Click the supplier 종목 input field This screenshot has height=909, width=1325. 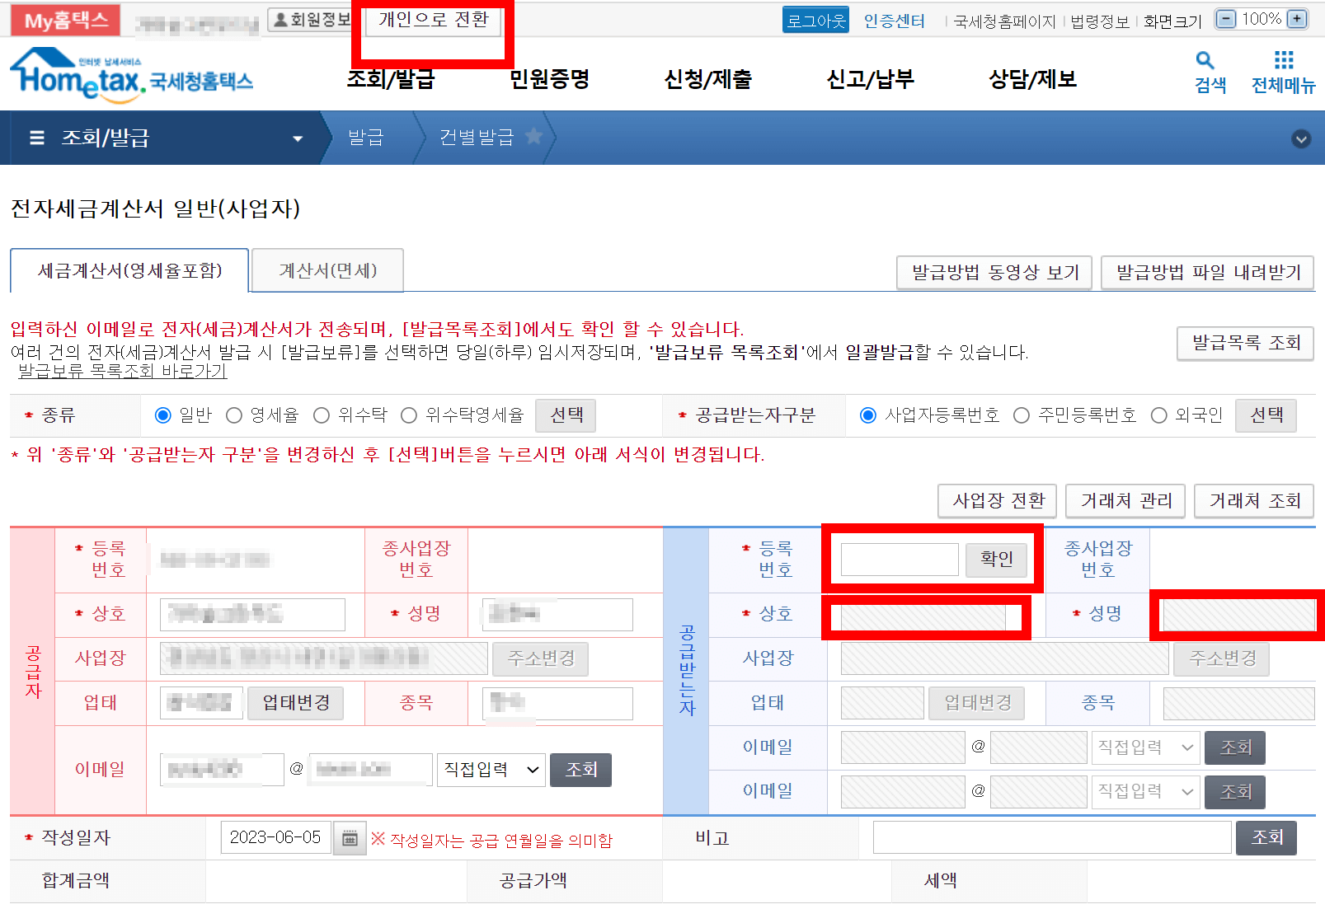point(557,703)
